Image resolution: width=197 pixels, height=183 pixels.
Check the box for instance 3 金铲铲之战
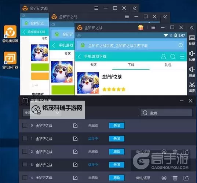pos(25,164)
